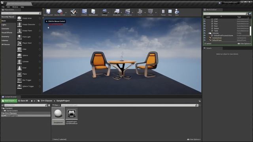The image size is (253, 142).
Task: Collapse the Volumes folder in outliner
Action: click(x=208, y=33)
